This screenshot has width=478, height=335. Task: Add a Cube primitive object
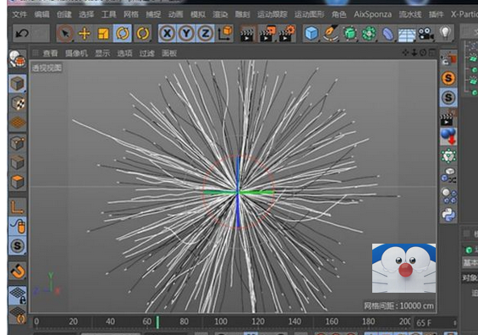311,33
